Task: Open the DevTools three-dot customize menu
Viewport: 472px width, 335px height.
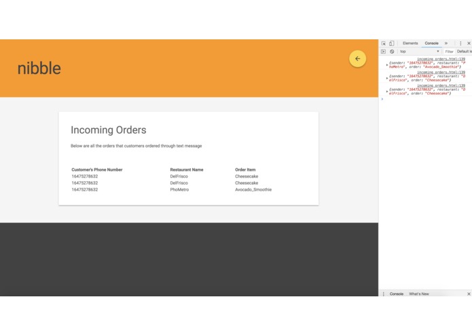Action: [x=460, y=43]
